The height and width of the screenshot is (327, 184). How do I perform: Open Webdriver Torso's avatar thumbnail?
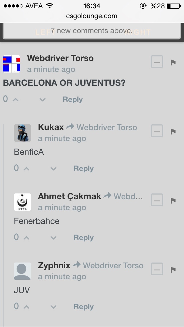pos(11,64)
